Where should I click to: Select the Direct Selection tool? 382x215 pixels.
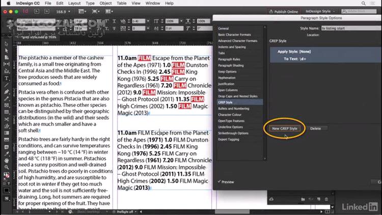coord(6,50)
